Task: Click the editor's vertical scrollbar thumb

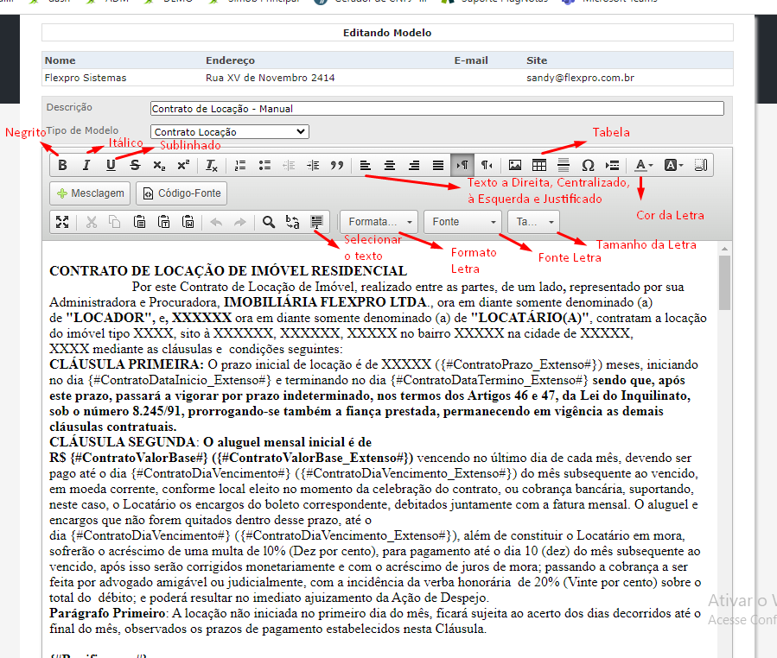Action: (724, 282)
